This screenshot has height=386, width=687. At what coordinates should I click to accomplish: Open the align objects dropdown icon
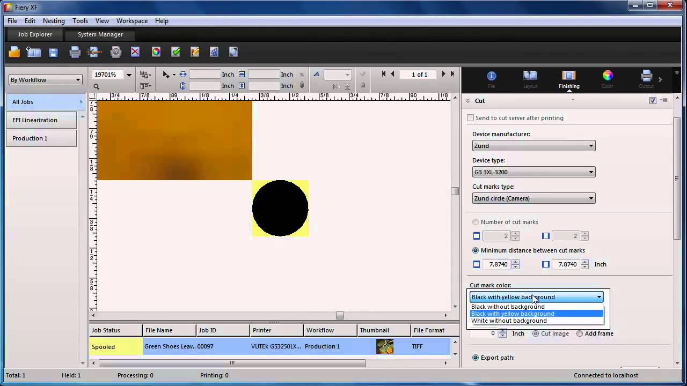click(x=145, y=75)
